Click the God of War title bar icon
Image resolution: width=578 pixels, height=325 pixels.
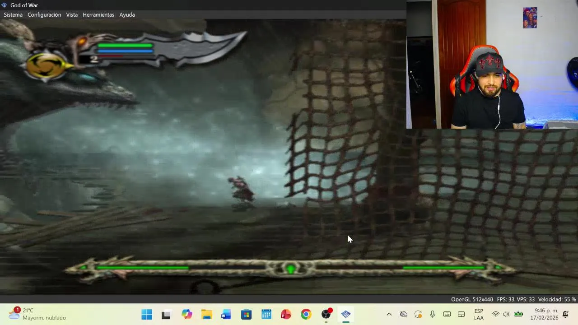coord(4,5)
